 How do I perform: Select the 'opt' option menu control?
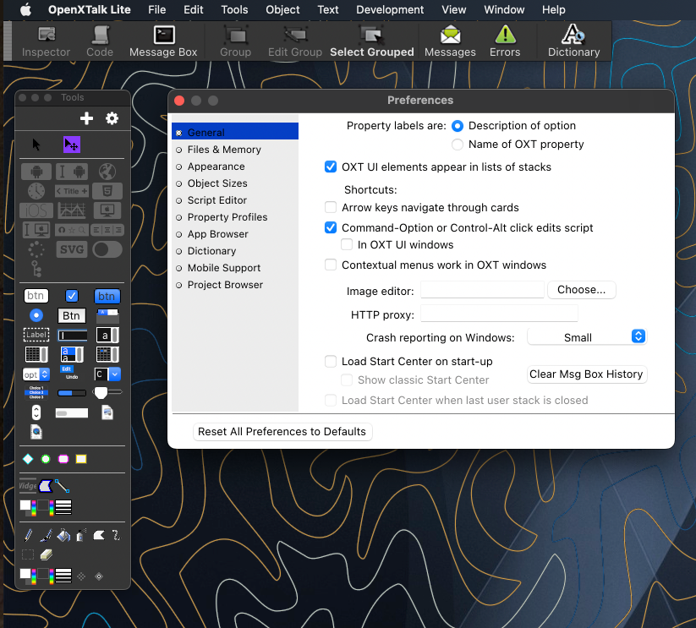[36, 374]
